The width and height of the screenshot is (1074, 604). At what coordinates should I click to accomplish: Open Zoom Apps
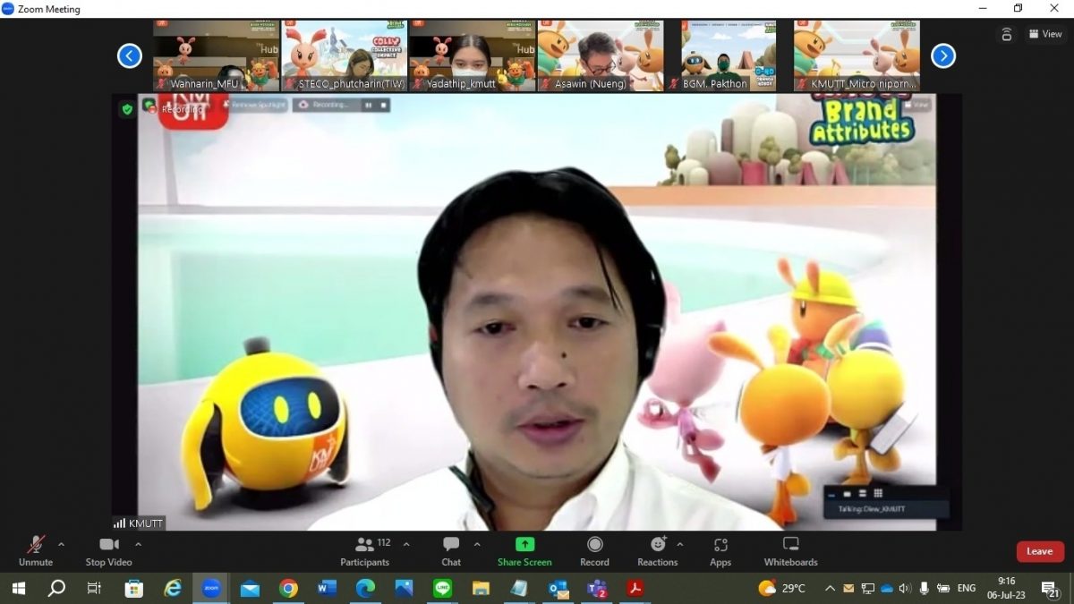[x=720, y=550]
